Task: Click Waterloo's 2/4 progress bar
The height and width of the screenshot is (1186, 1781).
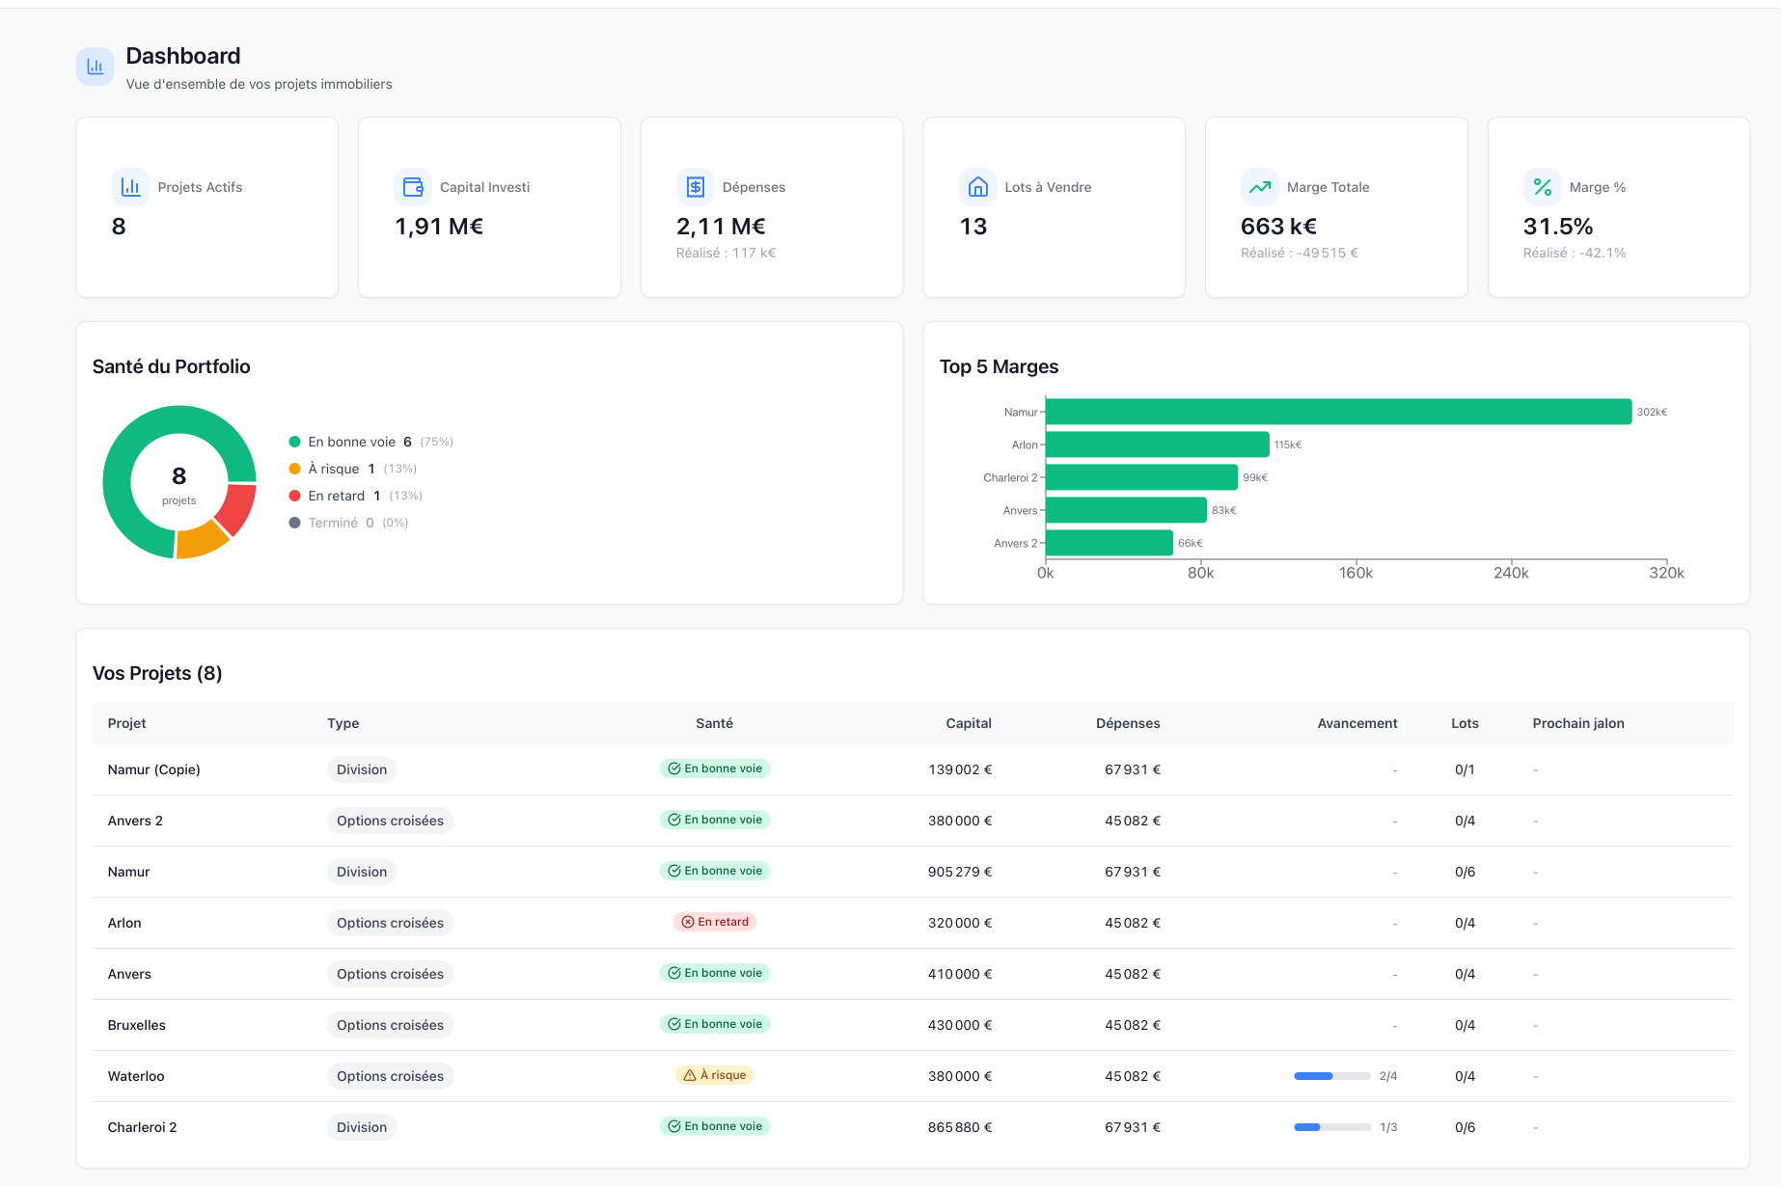Action: tap(1332, 1075)
